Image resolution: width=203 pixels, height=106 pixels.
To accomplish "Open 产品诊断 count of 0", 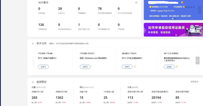I will (119, 25).
